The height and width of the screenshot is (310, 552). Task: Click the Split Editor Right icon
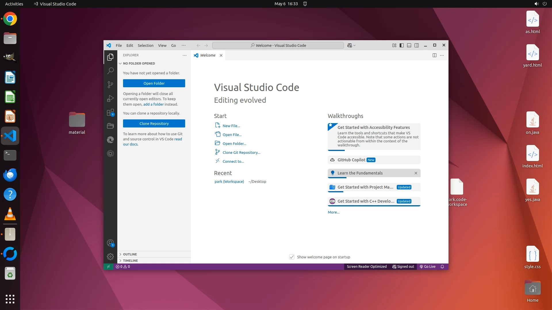point(434,55)
